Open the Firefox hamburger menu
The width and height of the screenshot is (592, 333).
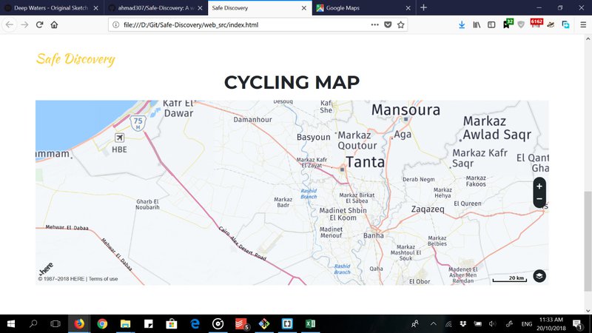(583, 25)
